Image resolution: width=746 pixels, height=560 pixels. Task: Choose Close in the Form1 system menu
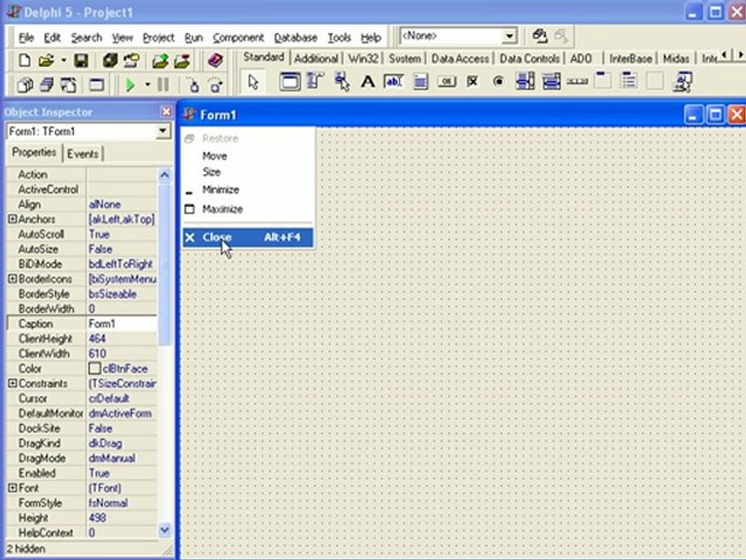pos(248,237)
